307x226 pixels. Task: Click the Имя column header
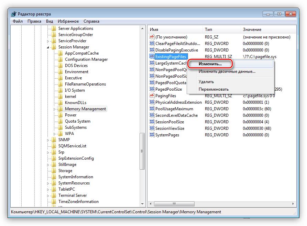pos(175,30)
